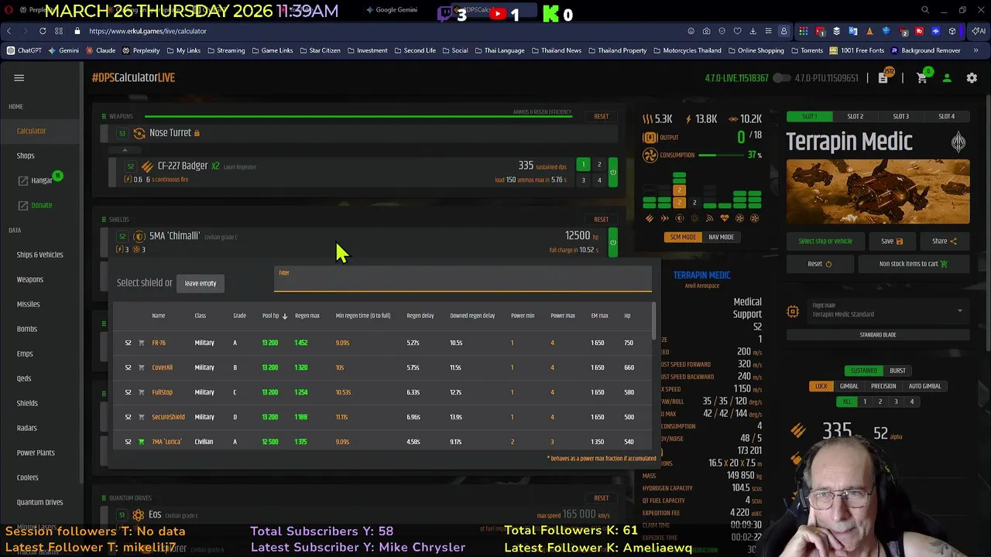Image resolution: width=991 pixels, height=557 pixels.
Task: Open Power Plants in sidebar
Action: point(36,453)
